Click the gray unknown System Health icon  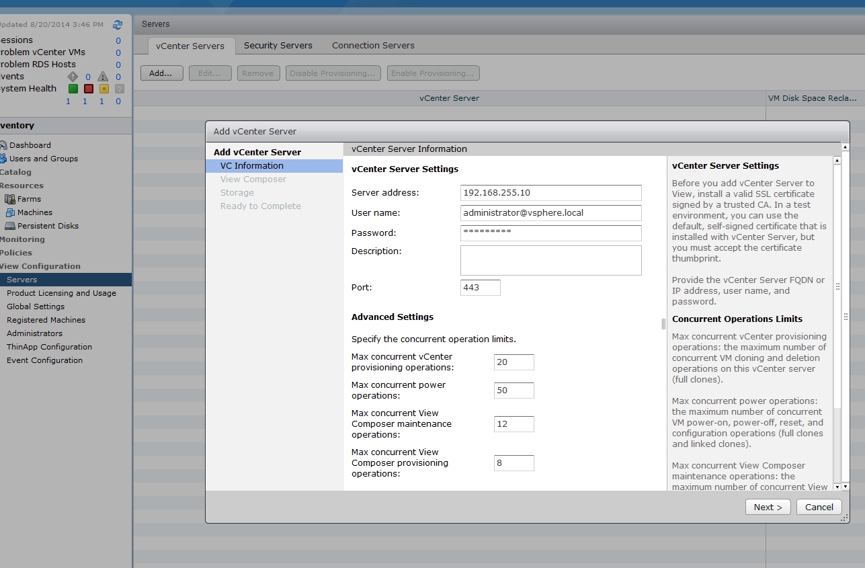(x=119, y=89)
